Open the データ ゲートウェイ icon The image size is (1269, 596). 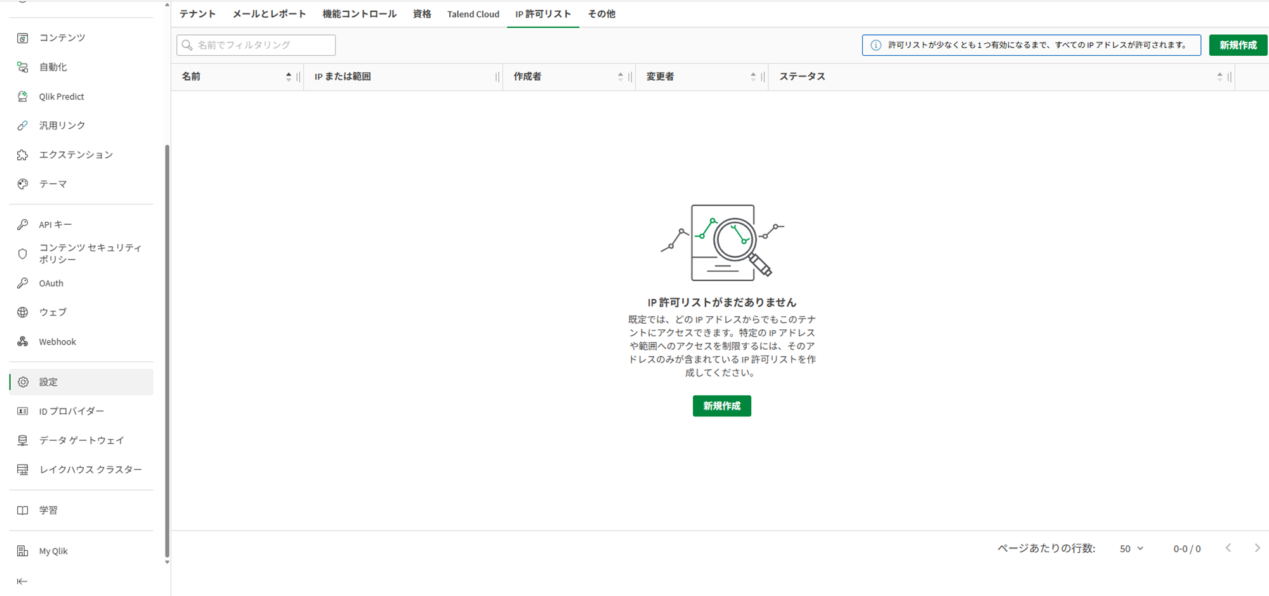(23, 440)
